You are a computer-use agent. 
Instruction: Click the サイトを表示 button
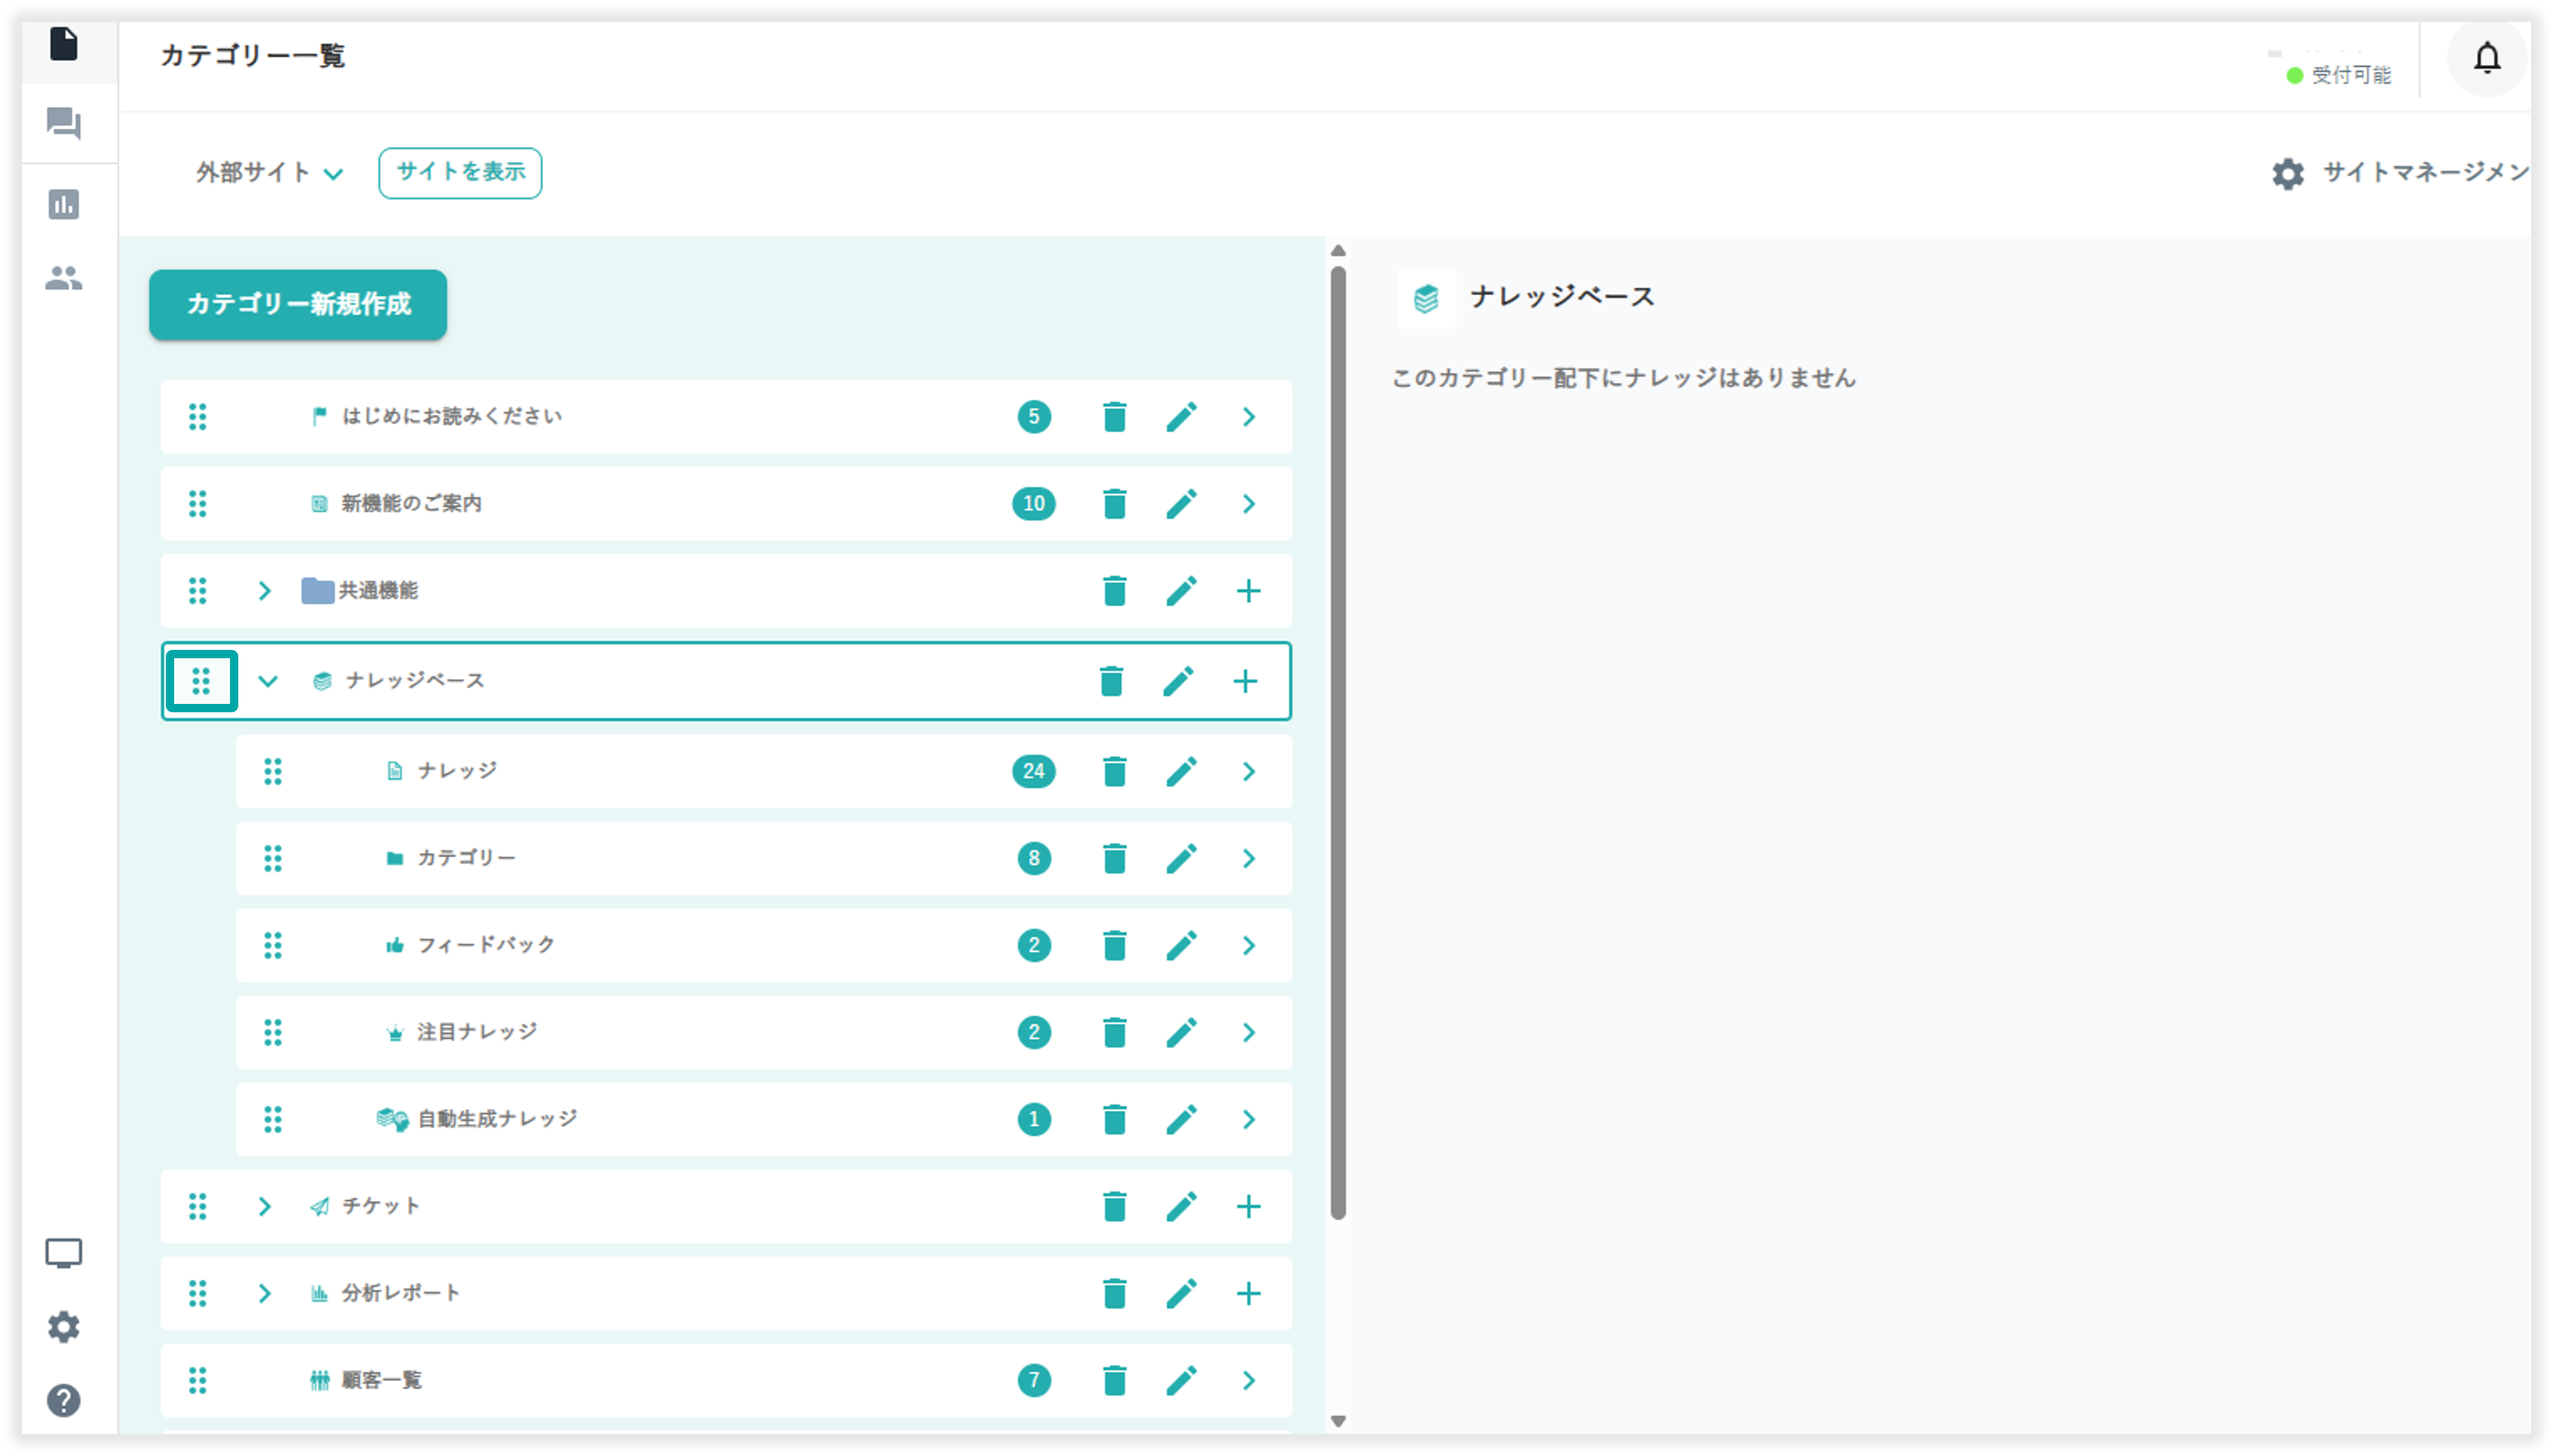point(460,173)
